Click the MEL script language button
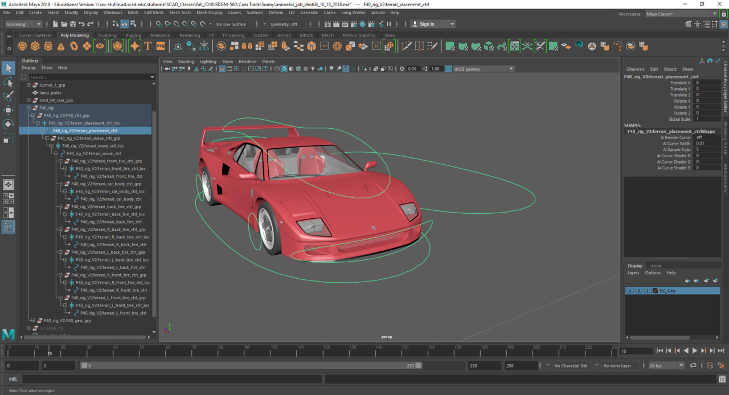The width and height of the screenshot is (729, 395). [13, 379]
